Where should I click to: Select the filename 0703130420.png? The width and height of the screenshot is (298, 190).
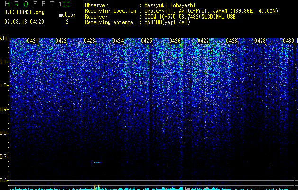click(x=24, y=12)
